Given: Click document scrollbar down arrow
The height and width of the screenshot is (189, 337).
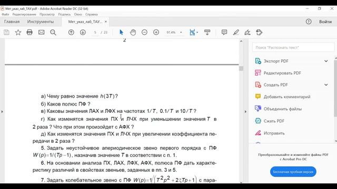Looking at the screenshot, I should click(241, 182).
